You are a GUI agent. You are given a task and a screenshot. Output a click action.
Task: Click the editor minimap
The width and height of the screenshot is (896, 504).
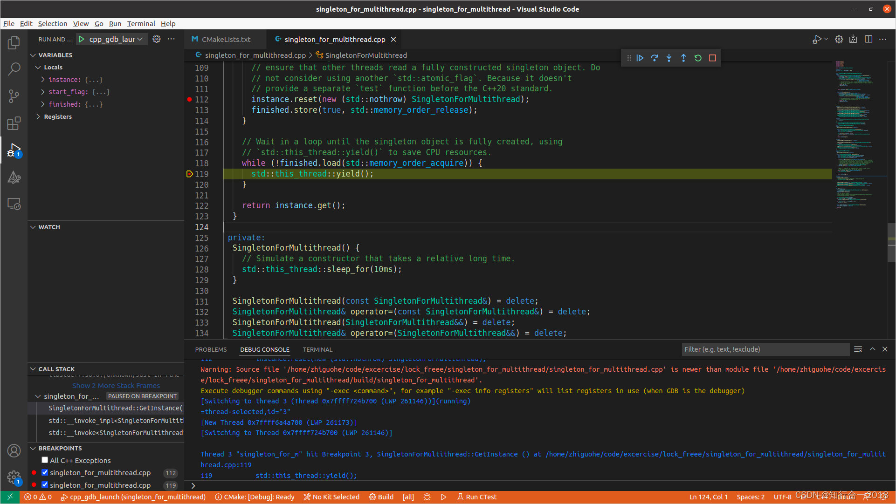click(x=860, y=135)
